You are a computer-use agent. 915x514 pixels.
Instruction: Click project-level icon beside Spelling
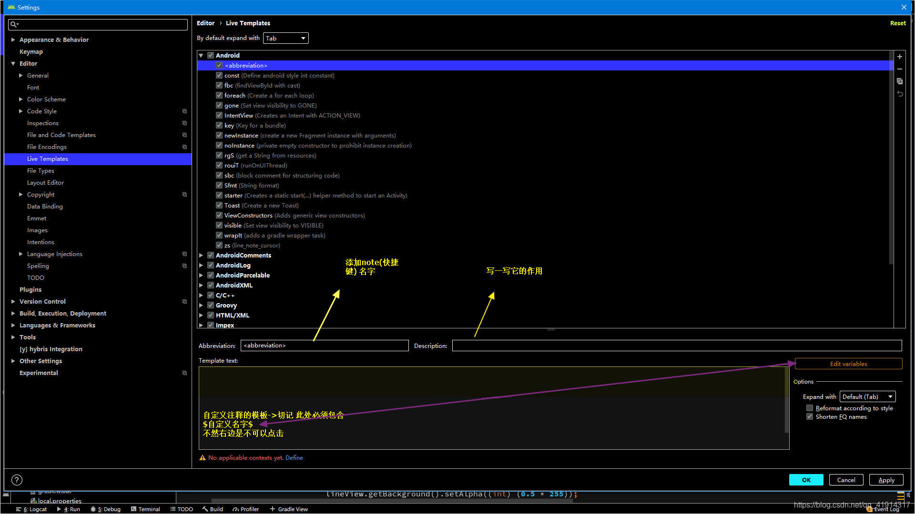184,266
